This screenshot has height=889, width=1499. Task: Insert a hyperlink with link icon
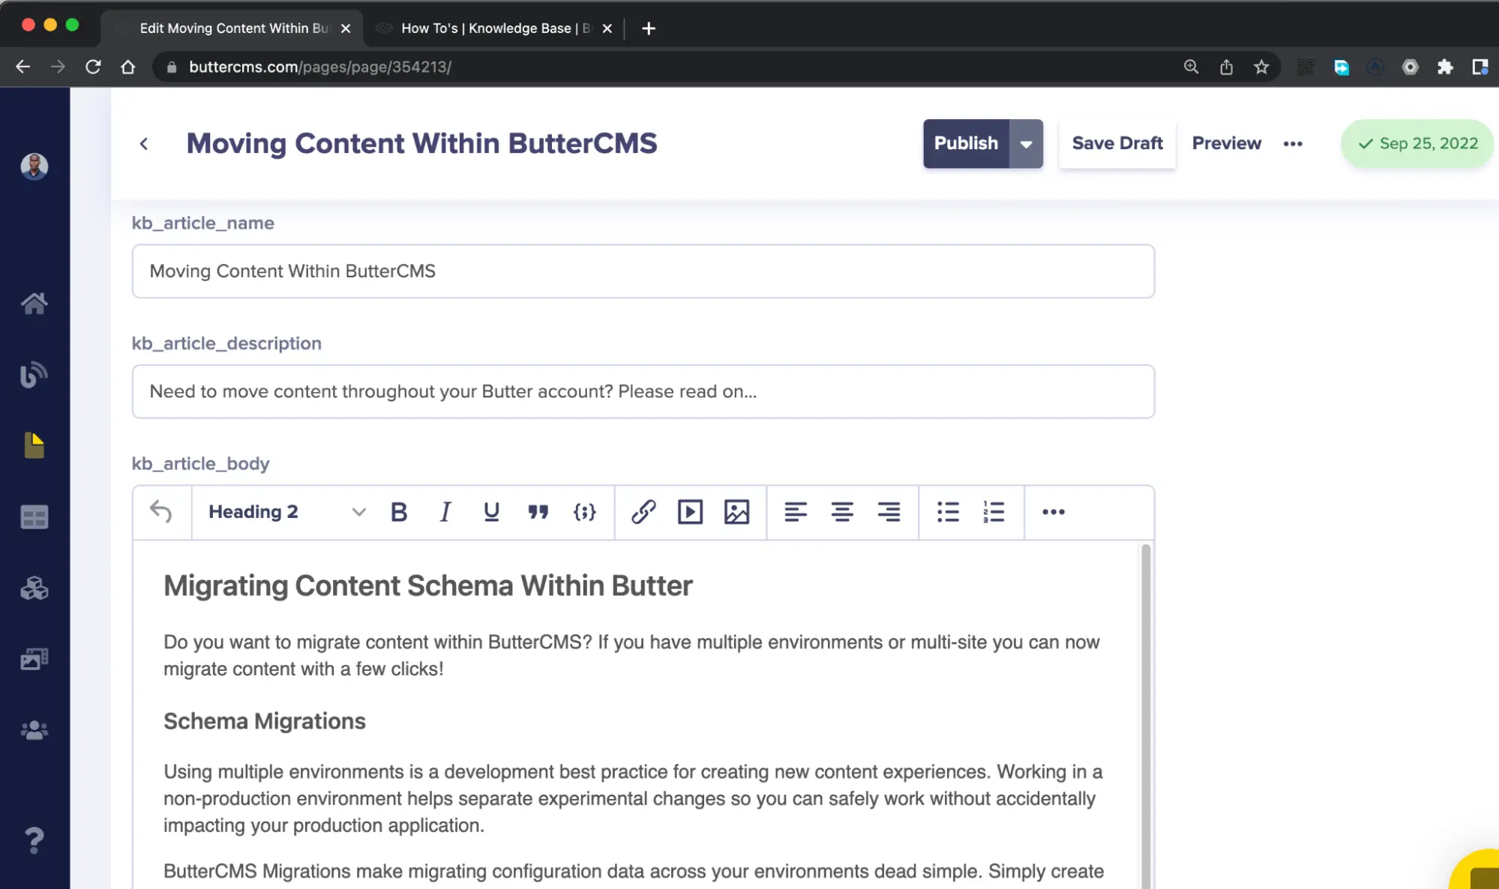click(643, 512)
